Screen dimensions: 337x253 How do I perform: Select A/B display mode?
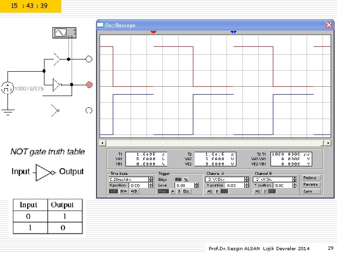134,191
